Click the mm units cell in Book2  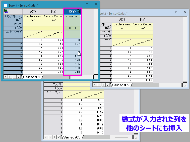pyautogui.click(x=122, y=28)
